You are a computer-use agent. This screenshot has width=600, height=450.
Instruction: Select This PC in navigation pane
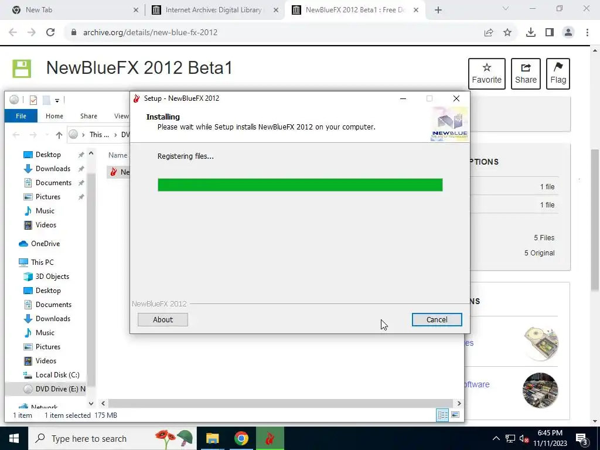pos(42,262)
